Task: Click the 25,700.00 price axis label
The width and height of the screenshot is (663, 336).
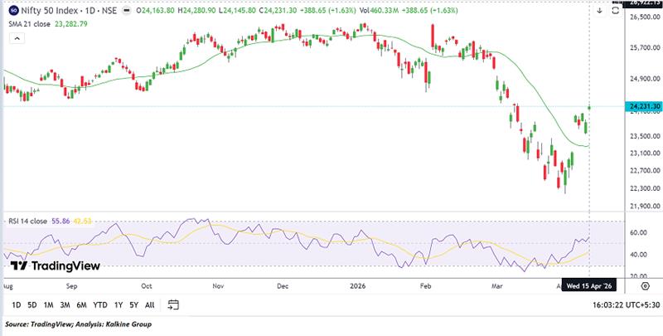Action: point(645,48)
